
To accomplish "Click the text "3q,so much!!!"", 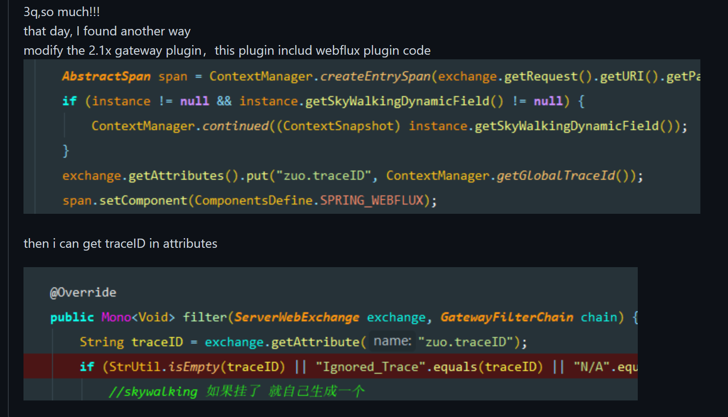I will [x=62, y=12].
